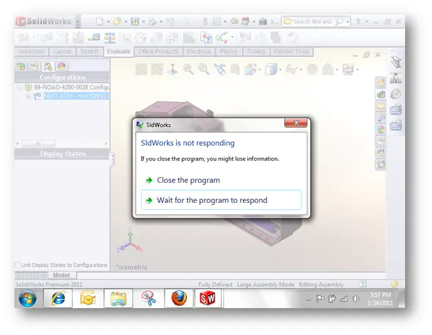
Task: Open the Render Tools tab
Action: 292,51
